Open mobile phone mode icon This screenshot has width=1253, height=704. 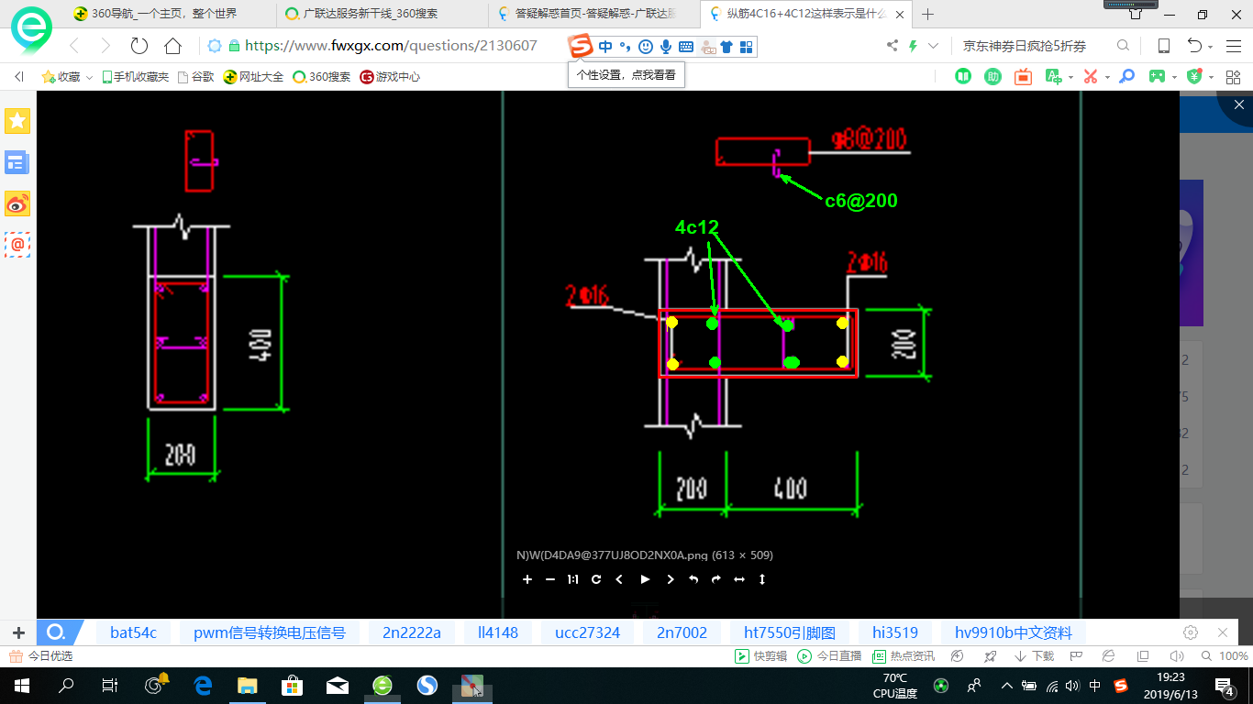(x=1164, y=46)
